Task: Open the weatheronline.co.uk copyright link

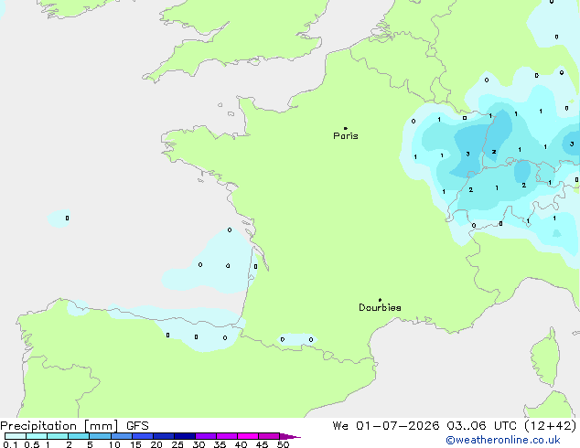Action: [x=503, y=441]
